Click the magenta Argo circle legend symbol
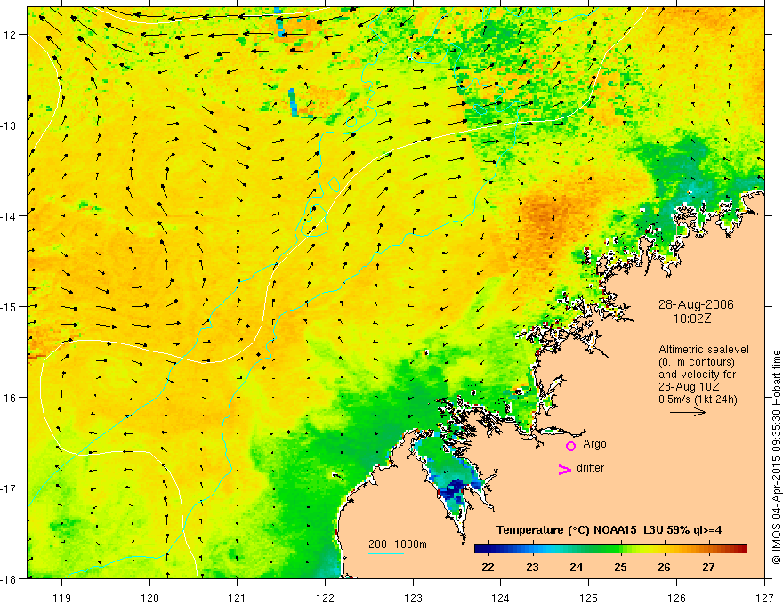Viewport: 783px width, 605px height. point(570,446)
